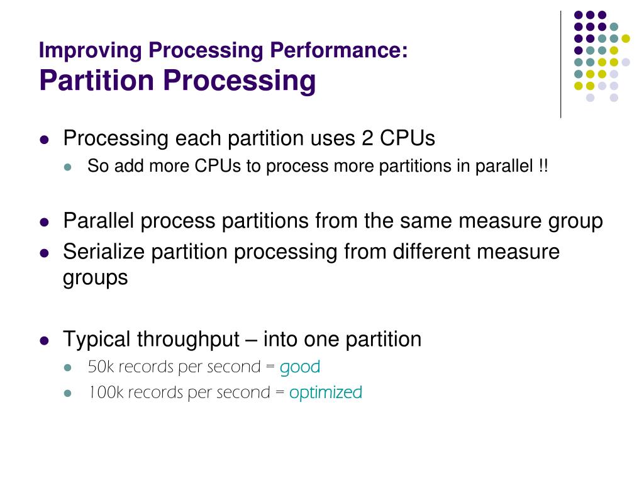Select the bullet next to 'Parallel process partitions'

coord(44,223)
